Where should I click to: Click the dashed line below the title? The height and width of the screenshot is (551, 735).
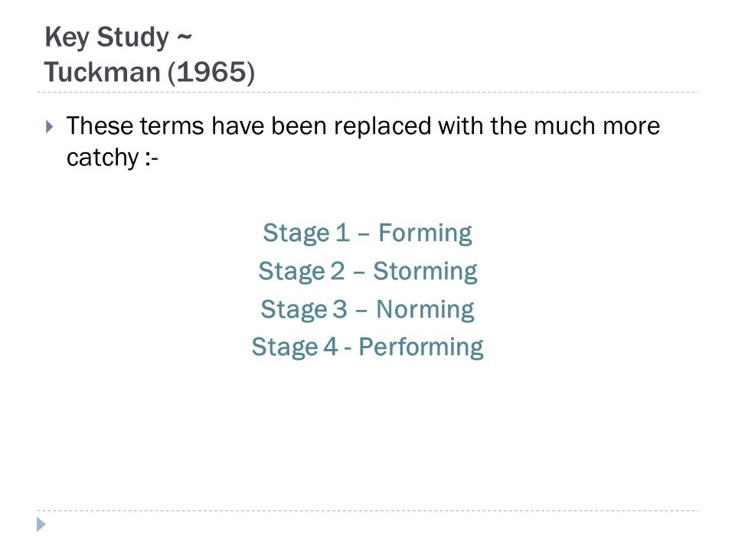pyautogui.click(x=367, y=93)
